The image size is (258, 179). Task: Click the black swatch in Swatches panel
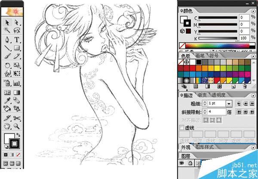pos(199,62)
